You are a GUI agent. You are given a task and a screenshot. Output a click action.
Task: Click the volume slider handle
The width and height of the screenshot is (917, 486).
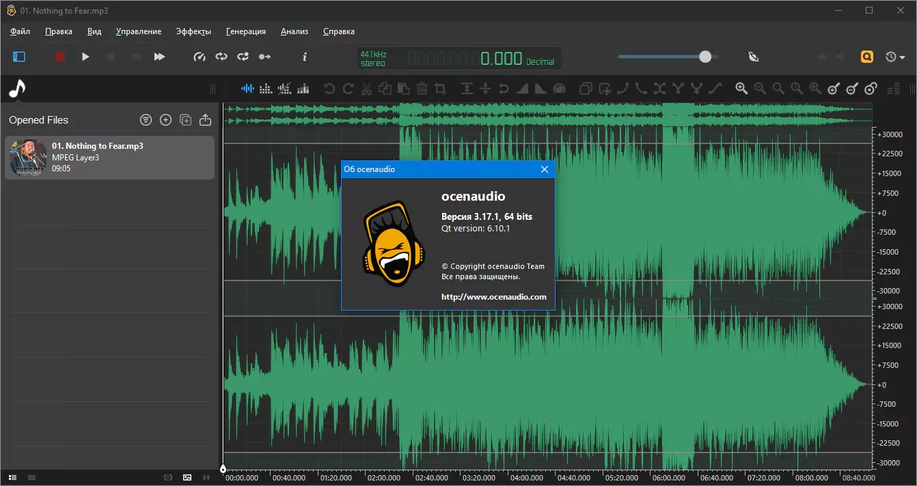[x=705, y=57]
